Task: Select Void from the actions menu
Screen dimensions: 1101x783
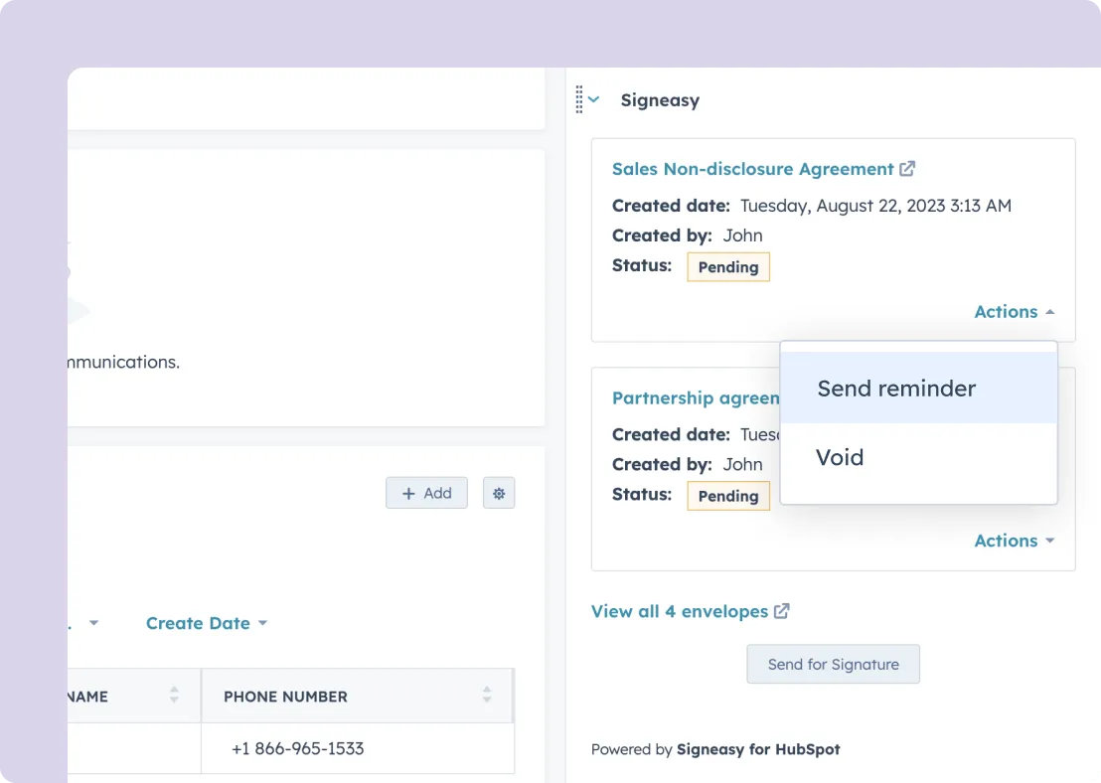Action: coord(918,458)
